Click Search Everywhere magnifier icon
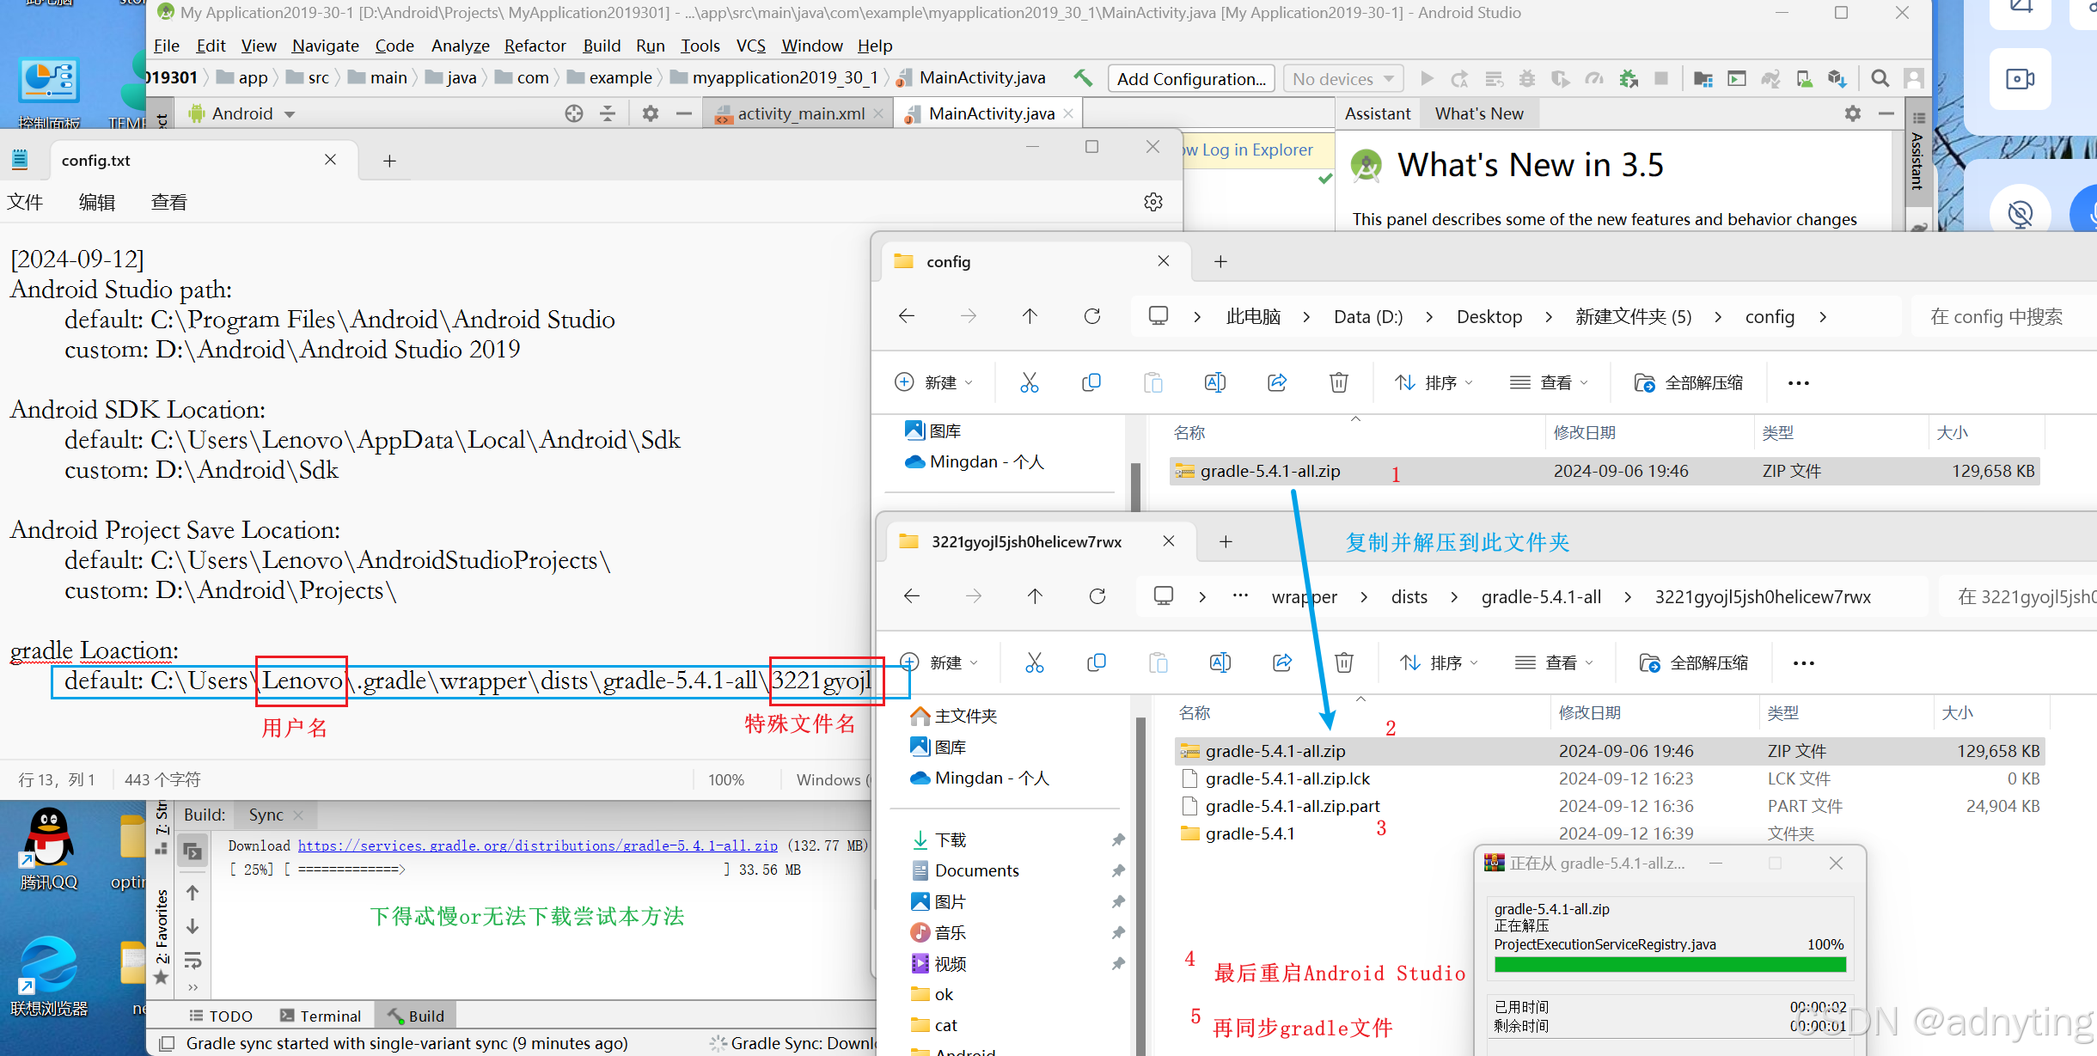The image size is (2097, 1056). click(x=1880, y=79)
